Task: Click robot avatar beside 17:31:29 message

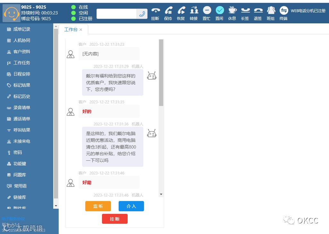Action: (x=152, y=76)
